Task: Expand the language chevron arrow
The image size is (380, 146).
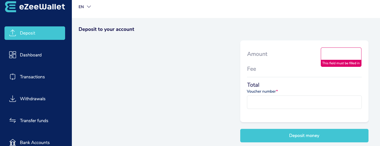Action: [x=89, y=7]
